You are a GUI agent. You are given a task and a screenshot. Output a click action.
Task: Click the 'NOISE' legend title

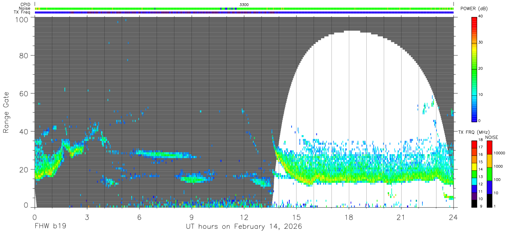tap(491, 137)
